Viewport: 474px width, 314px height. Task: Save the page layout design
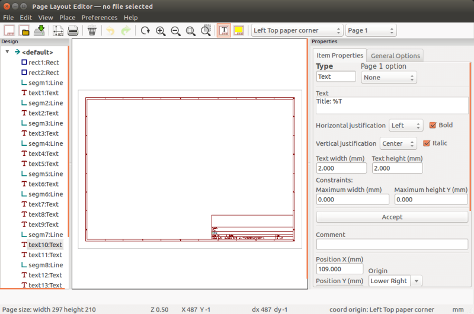coord(39,31)
